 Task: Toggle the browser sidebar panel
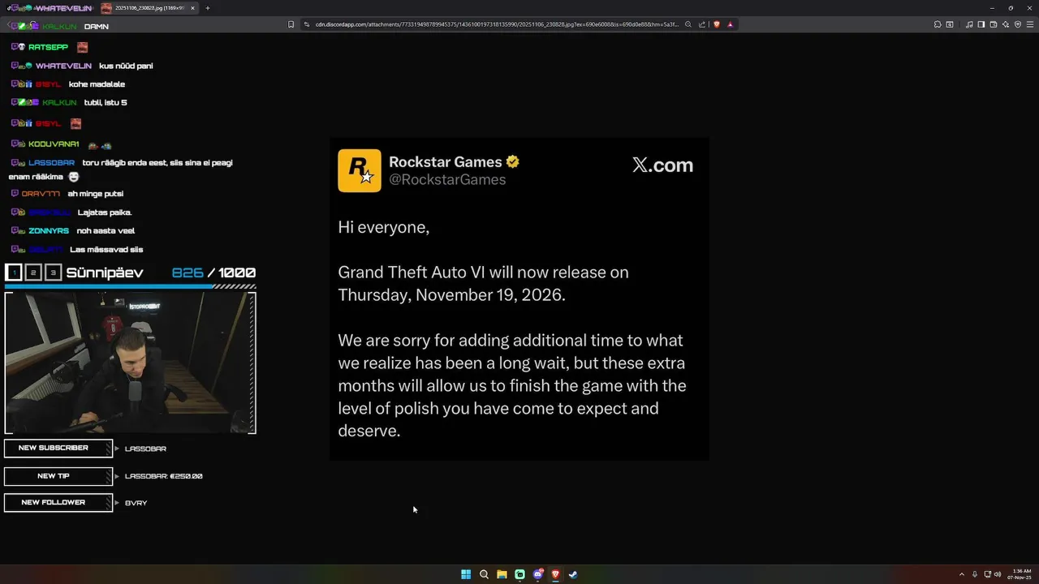[x=981, y=24]
